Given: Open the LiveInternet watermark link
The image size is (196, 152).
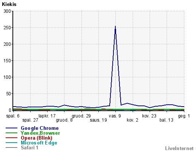Looking at the screenshot, I should pyautogui.click(x=179, y=148).
